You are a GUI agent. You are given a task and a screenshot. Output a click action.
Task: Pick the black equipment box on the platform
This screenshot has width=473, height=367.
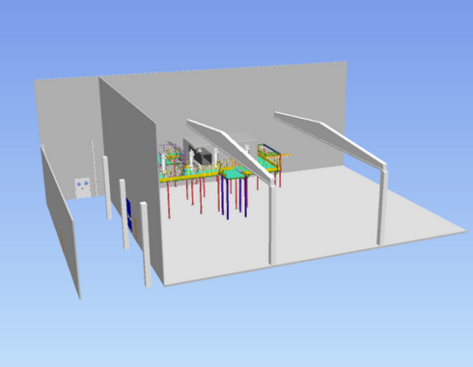[x=205, y=156]
